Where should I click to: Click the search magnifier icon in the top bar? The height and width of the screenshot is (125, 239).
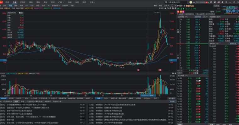coord(166,2)
